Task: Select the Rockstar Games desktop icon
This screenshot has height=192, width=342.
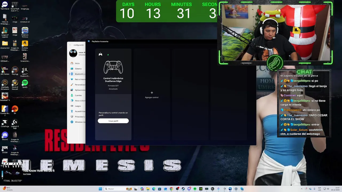Action: (x=25, y=46)
